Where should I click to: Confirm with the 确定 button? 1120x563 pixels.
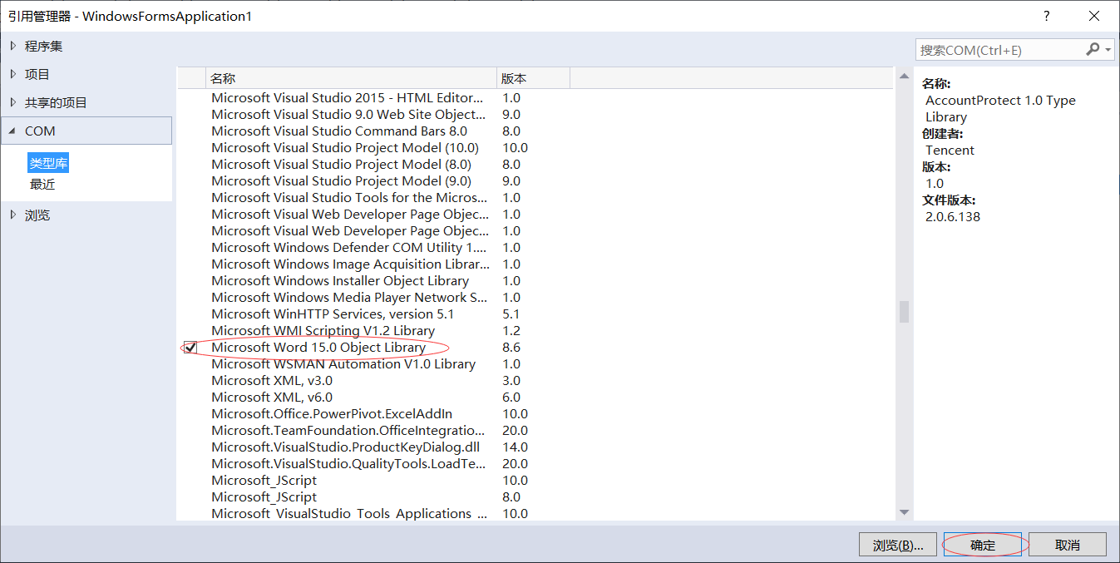pos(984,546)
